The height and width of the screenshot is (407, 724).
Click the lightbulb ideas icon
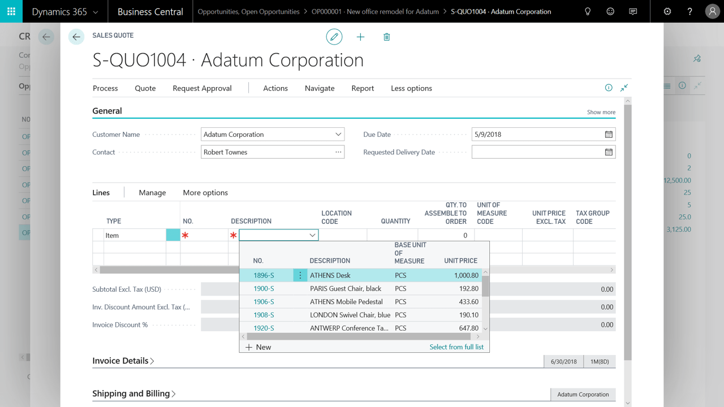(588, 11)
